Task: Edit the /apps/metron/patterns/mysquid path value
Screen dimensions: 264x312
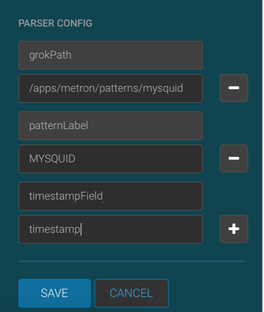Action: [110, 88]
